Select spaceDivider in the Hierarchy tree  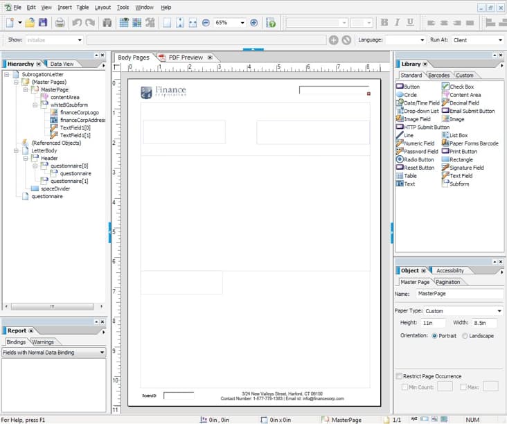pos(55,188)
